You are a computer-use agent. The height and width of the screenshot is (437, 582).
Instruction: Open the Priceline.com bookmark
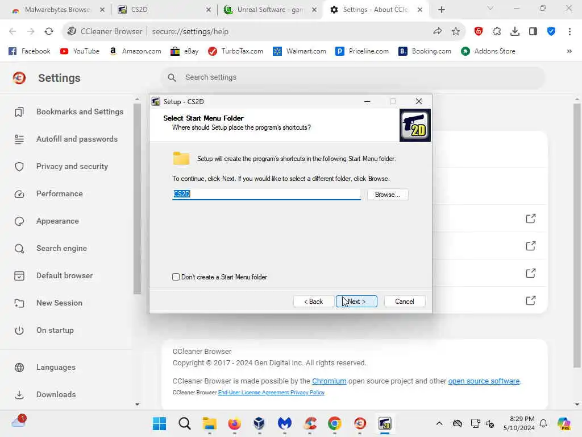[x=362, y=51]
